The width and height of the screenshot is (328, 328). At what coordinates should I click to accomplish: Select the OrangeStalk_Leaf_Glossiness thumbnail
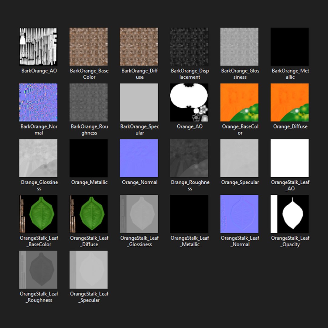[x=139, y=214]
